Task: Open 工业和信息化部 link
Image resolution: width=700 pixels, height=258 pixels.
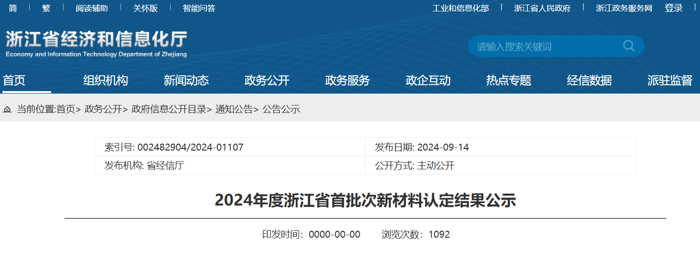Action: [x=460, y=8]
